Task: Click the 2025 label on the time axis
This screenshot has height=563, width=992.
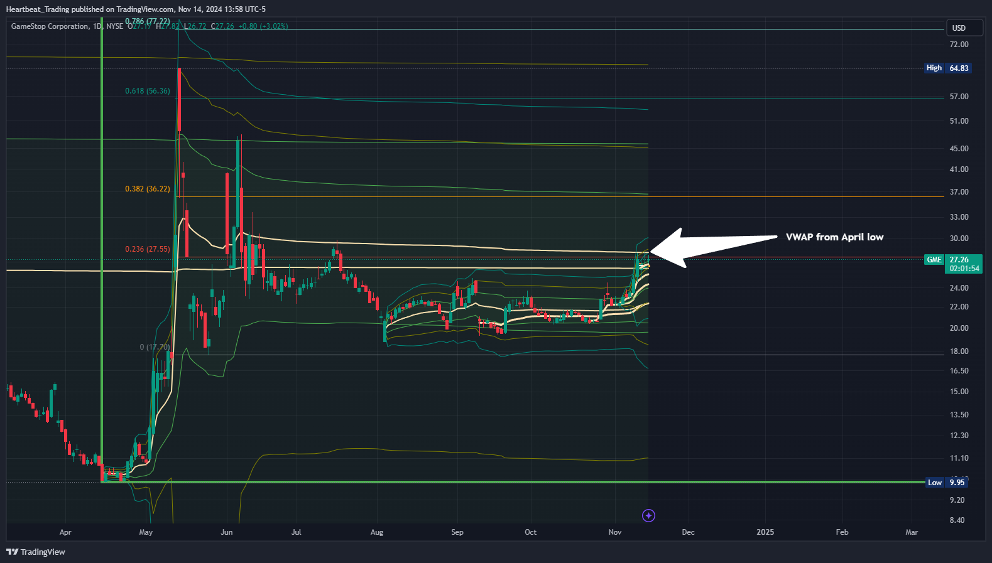Action: click(x=765, y=532)
